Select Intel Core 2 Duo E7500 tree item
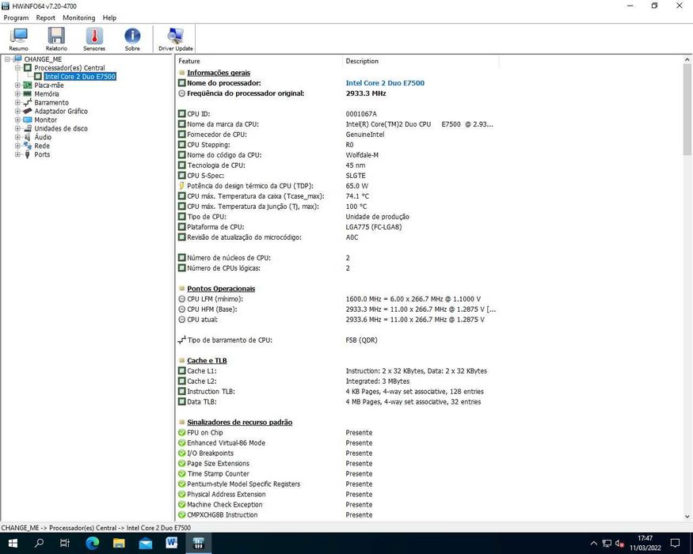The height and width of the screenshot is (554, 693). click(x=80, y=77)
